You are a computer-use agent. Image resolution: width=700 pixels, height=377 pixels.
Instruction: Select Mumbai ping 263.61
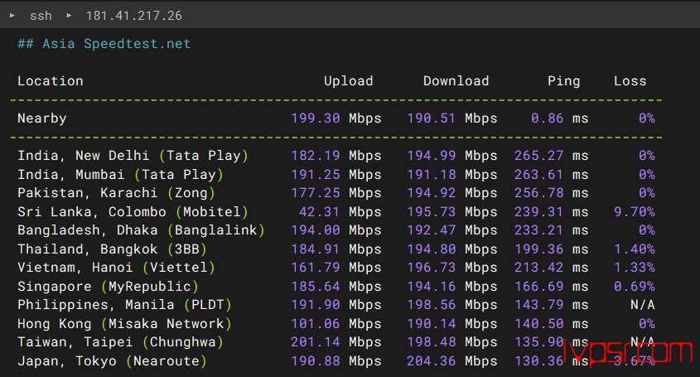click(x=538, y=174)
